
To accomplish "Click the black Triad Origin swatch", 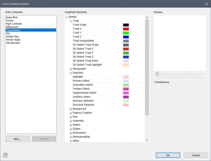I will coord(126,25).
